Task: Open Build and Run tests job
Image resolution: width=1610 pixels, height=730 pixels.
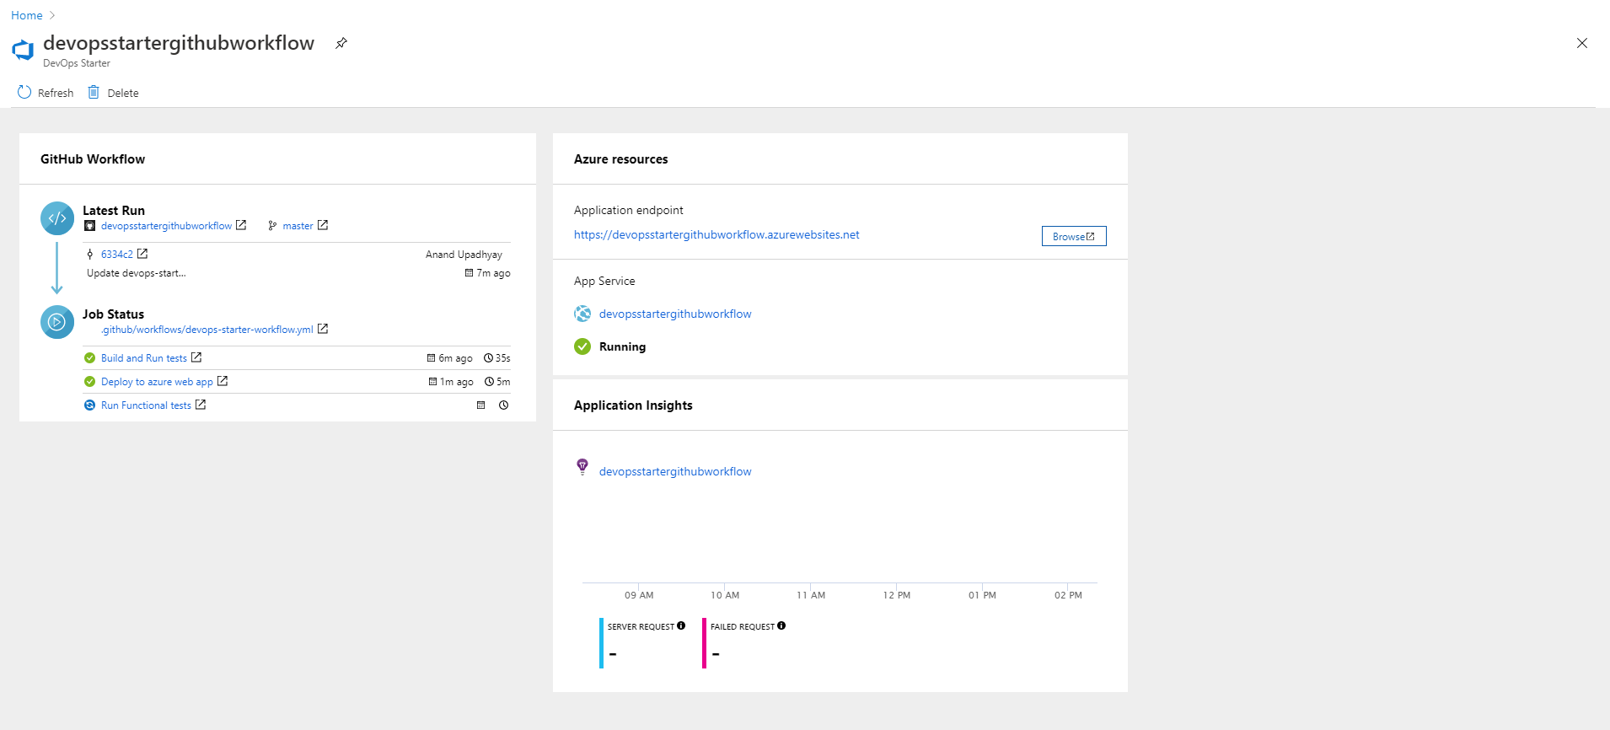Action: (144, 358)
